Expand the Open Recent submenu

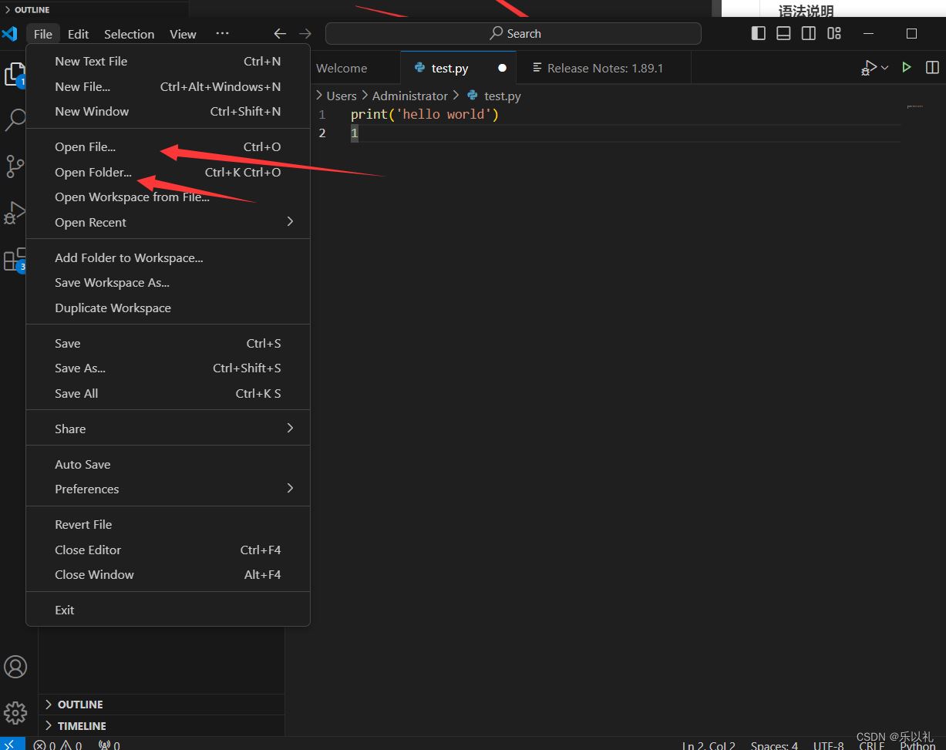coord(90,222)
